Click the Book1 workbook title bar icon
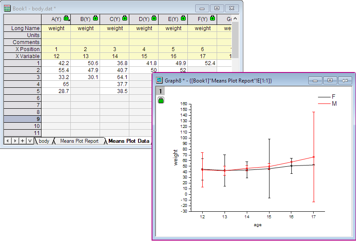The height and width of the screenshot is (241, 356). [7, 8]
